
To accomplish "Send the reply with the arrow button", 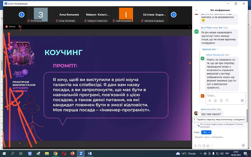I will [242, 101].
